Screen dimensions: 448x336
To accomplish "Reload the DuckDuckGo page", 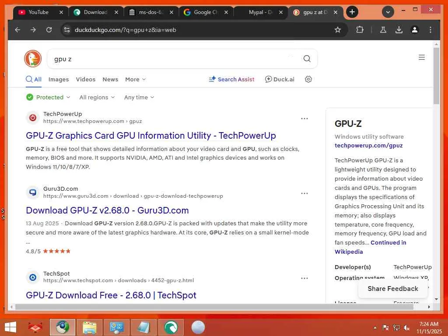I will 49,30.
